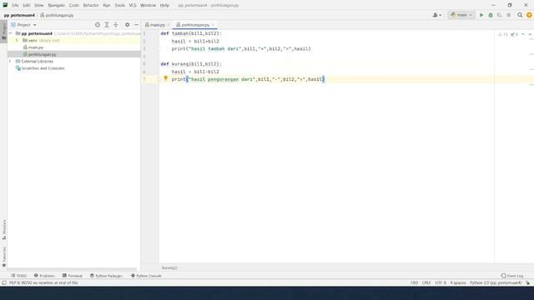Open the Code menu
Screen dimensions: 534x300
74,6
